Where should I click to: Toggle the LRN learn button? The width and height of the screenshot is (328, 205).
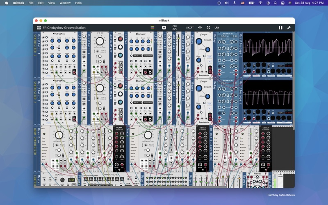pyautogui.click(x=217, y=27)
